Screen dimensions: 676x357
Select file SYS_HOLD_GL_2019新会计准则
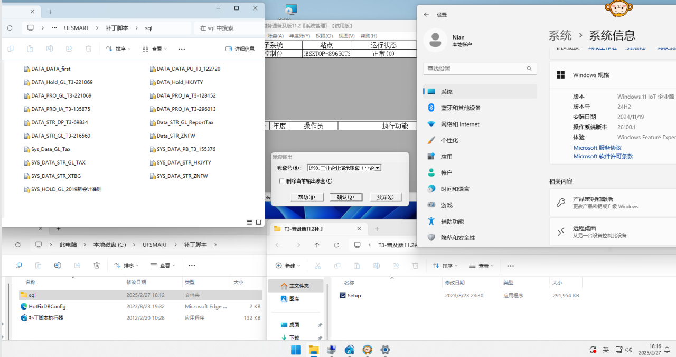coord(62,189)
